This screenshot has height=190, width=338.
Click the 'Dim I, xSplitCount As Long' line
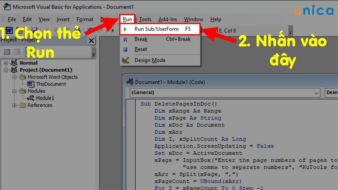(x=200, y=139)
